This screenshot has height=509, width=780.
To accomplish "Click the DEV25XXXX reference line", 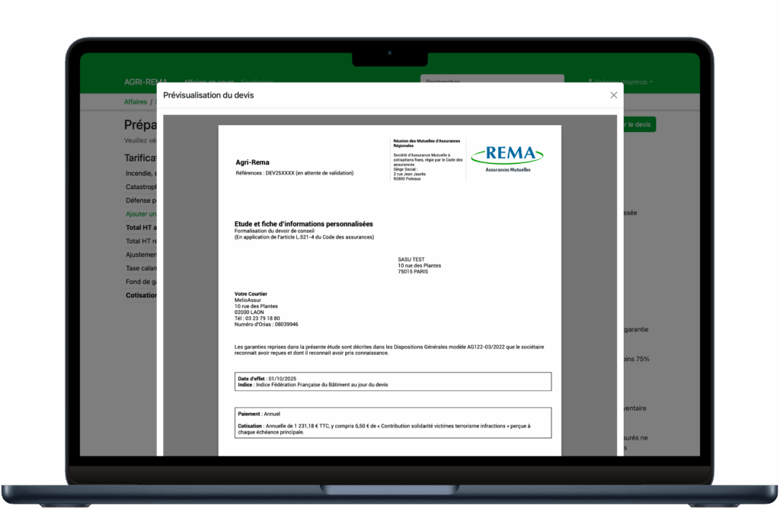I will pyautogui.click(x=295, y=173).
